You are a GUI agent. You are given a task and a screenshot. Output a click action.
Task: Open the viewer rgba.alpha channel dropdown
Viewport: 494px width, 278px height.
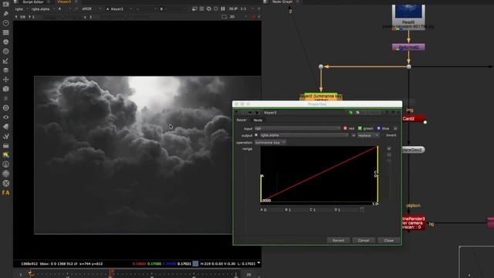click(x=43, y=8)
